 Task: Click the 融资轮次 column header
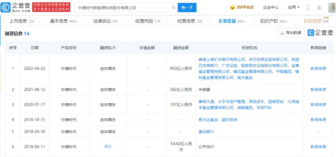[x=108, y=48]
